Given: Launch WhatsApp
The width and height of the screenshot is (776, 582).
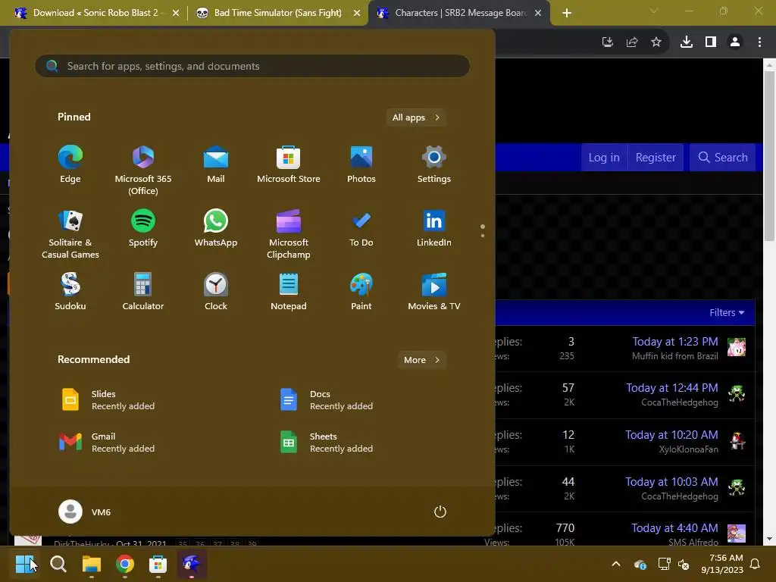Looking at the screenshot, I should [x=216, y=229].
